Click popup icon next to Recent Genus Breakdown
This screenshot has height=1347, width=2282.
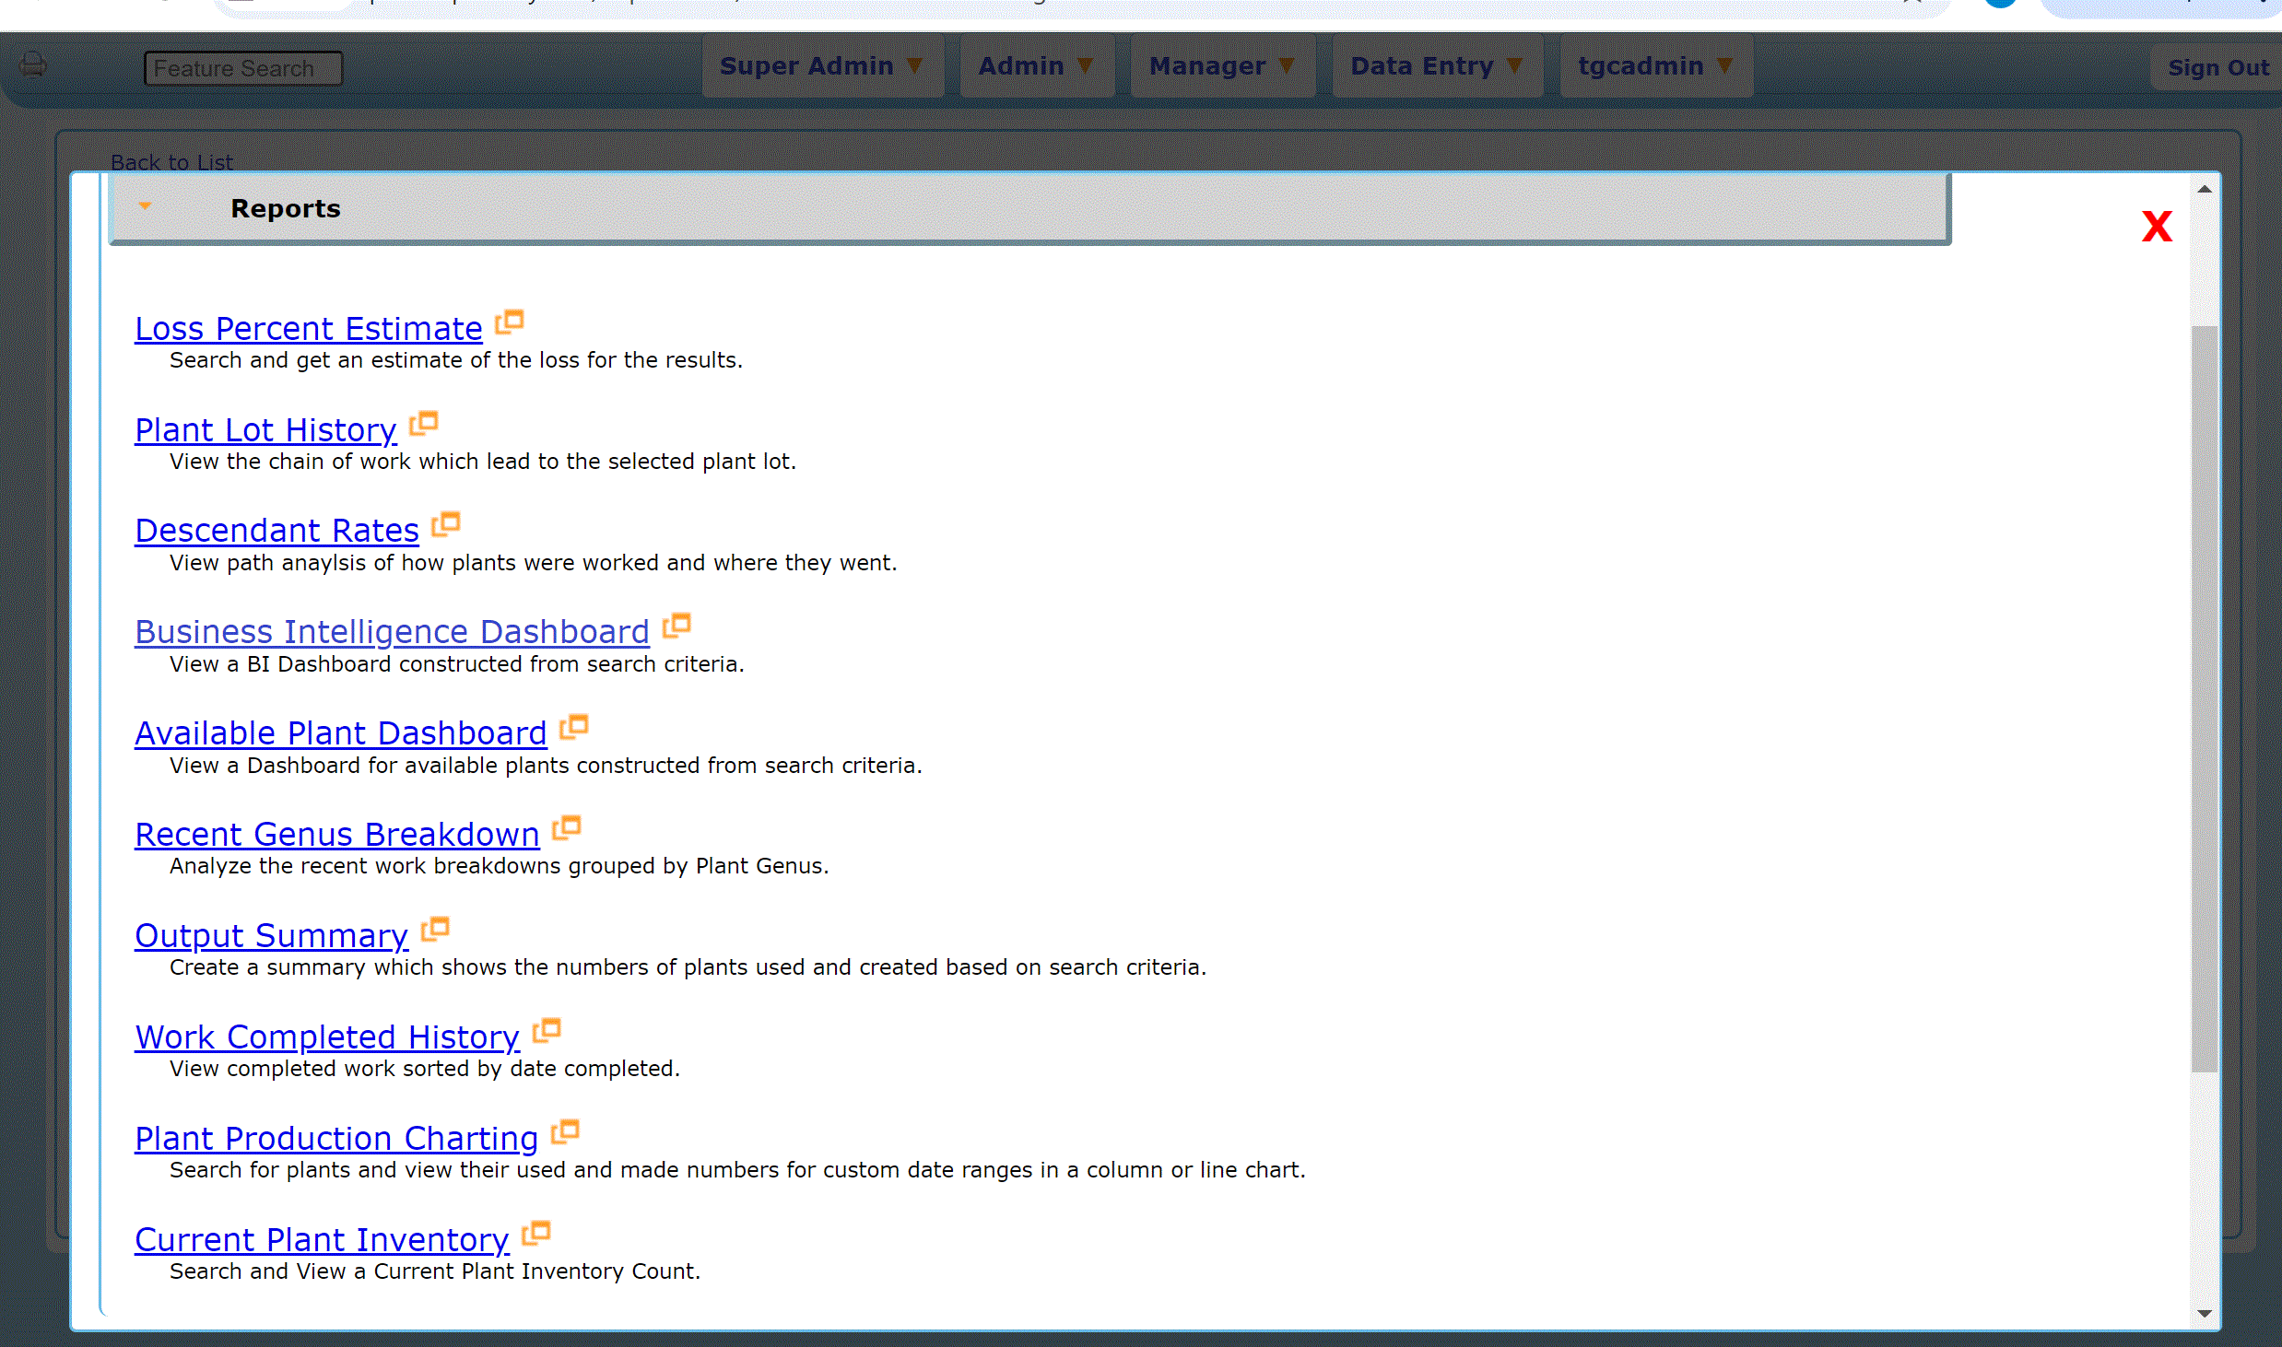pyautogui.click(x=567, y=828)
